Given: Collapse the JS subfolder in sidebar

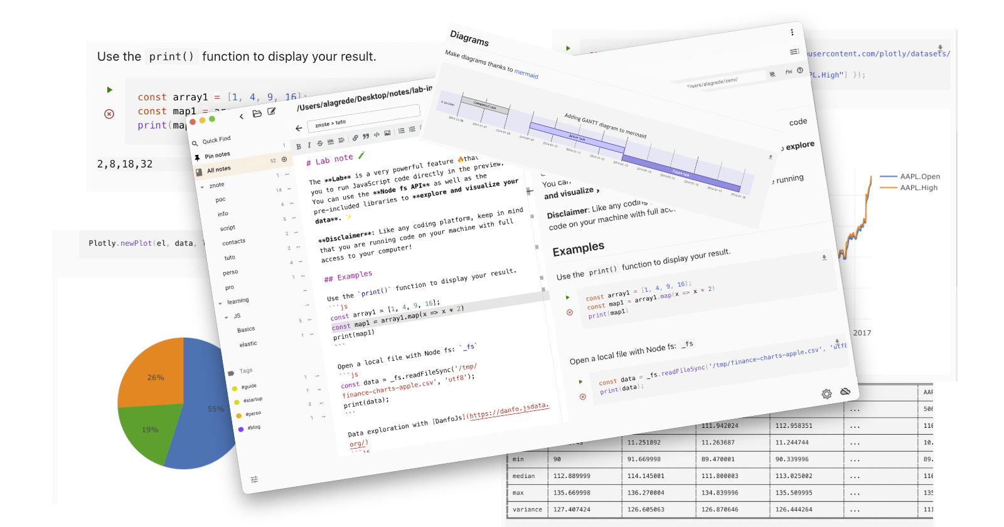Looking at the screenshot, I should (227, 317).
